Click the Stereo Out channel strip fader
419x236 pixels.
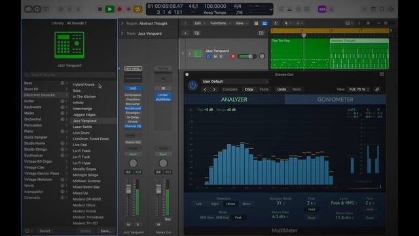click(158, 189)
